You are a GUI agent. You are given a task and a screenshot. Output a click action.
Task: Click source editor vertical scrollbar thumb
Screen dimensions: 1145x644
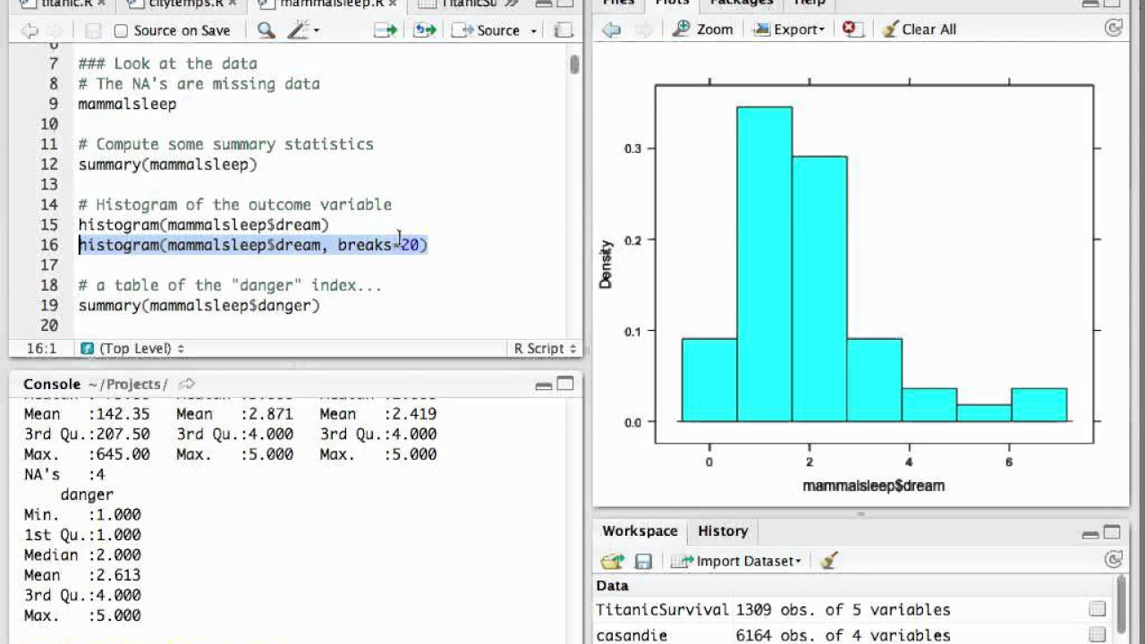[573, 64]
